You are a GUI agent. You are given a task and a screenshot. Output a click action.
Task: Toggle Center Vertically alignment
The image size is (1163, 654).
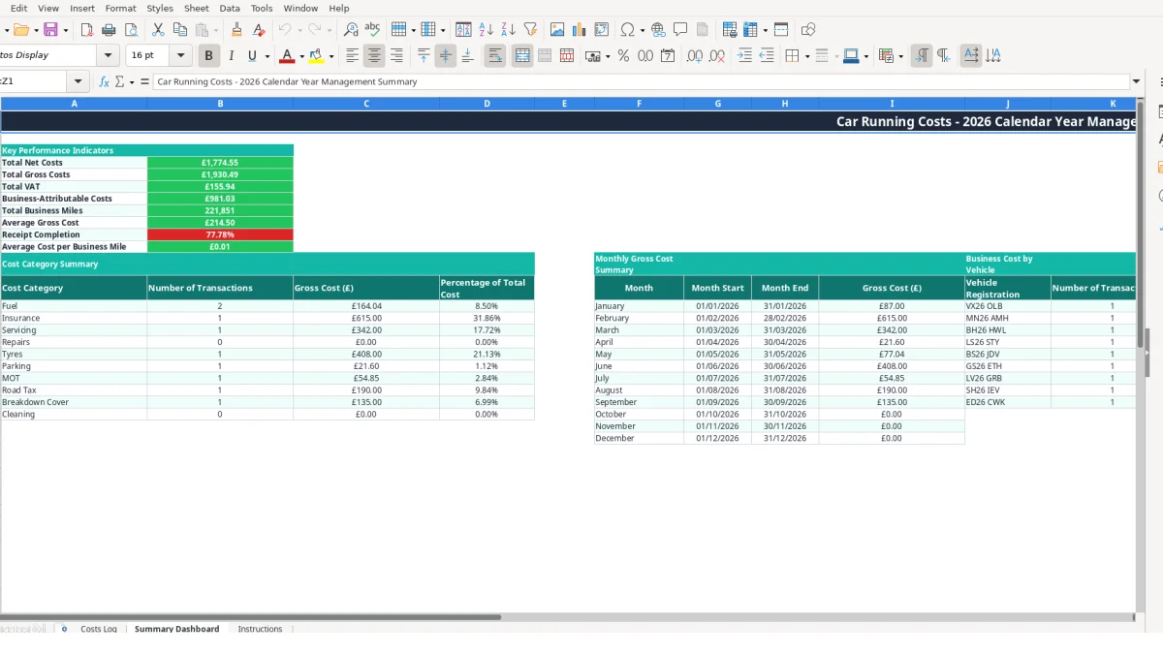(446, 56)
